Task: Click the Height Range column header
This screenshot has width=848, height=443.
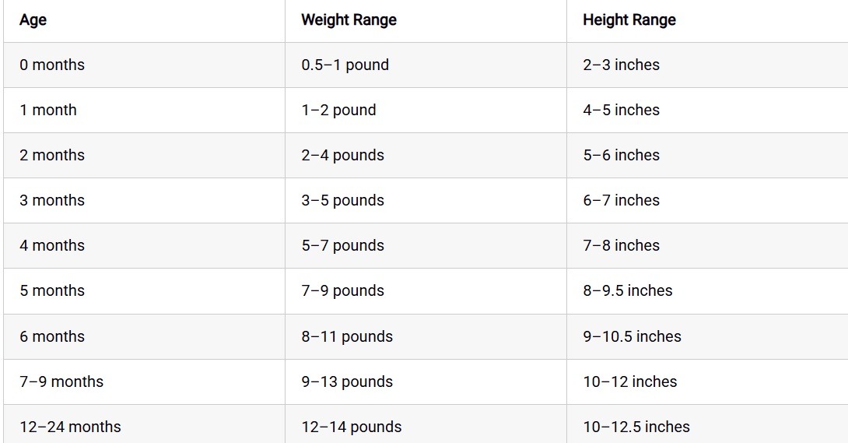Action: [x=629, y=20]
